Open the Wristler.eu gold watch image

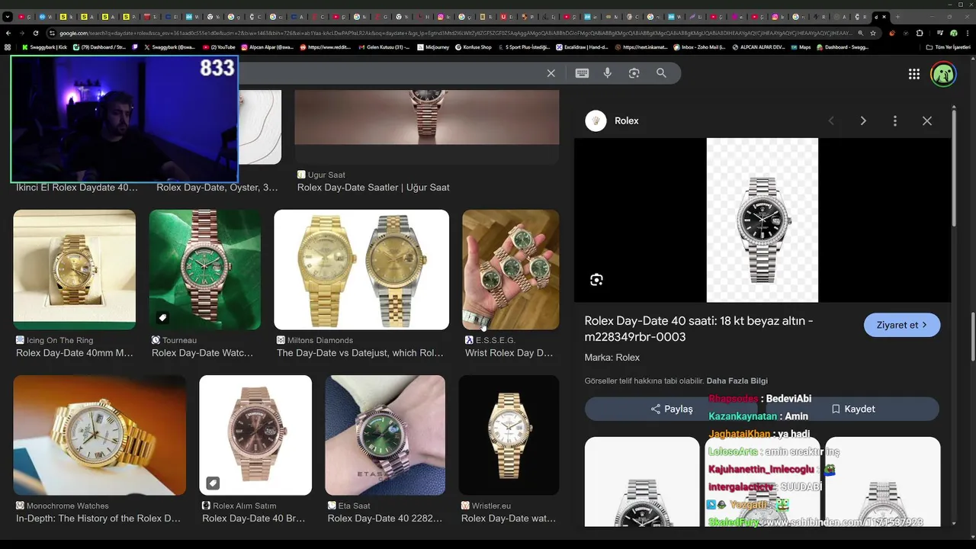509,435
